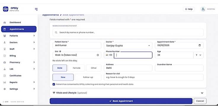Open the Appointments sidebar item
Screen dimensions: 218x109
pyautogui.click(x=19, y=29)
